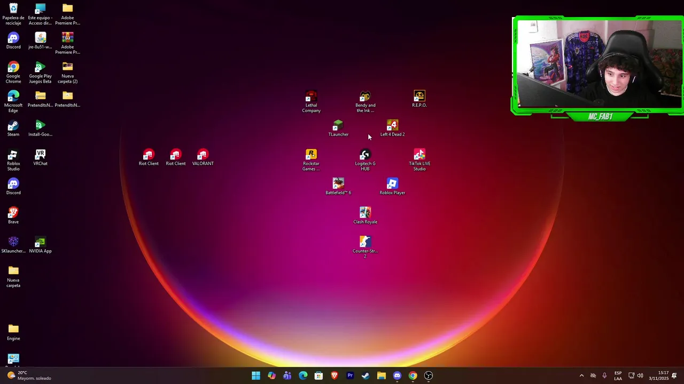Screen dimensions: 684x384
Task: Open Microsoft Edge from the taskbar
Action: 303,375
